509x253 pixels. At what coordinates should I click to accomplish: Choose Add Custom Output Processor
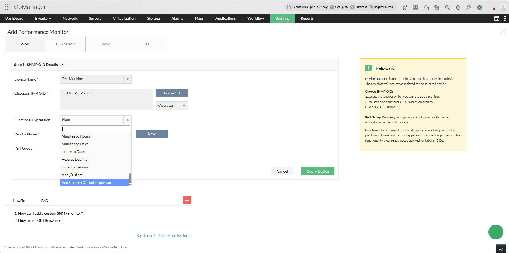point(94,183)
